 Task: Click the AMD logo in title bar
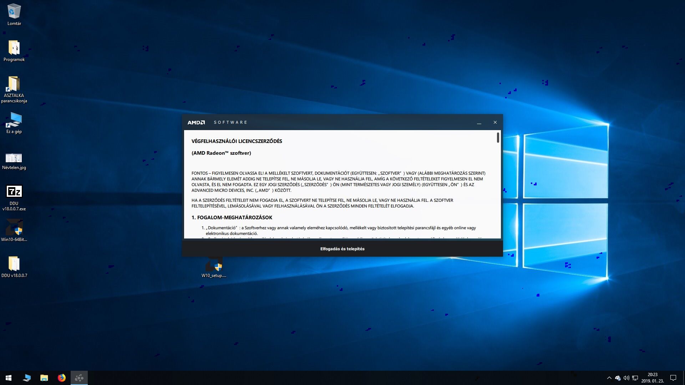point(196,122)
